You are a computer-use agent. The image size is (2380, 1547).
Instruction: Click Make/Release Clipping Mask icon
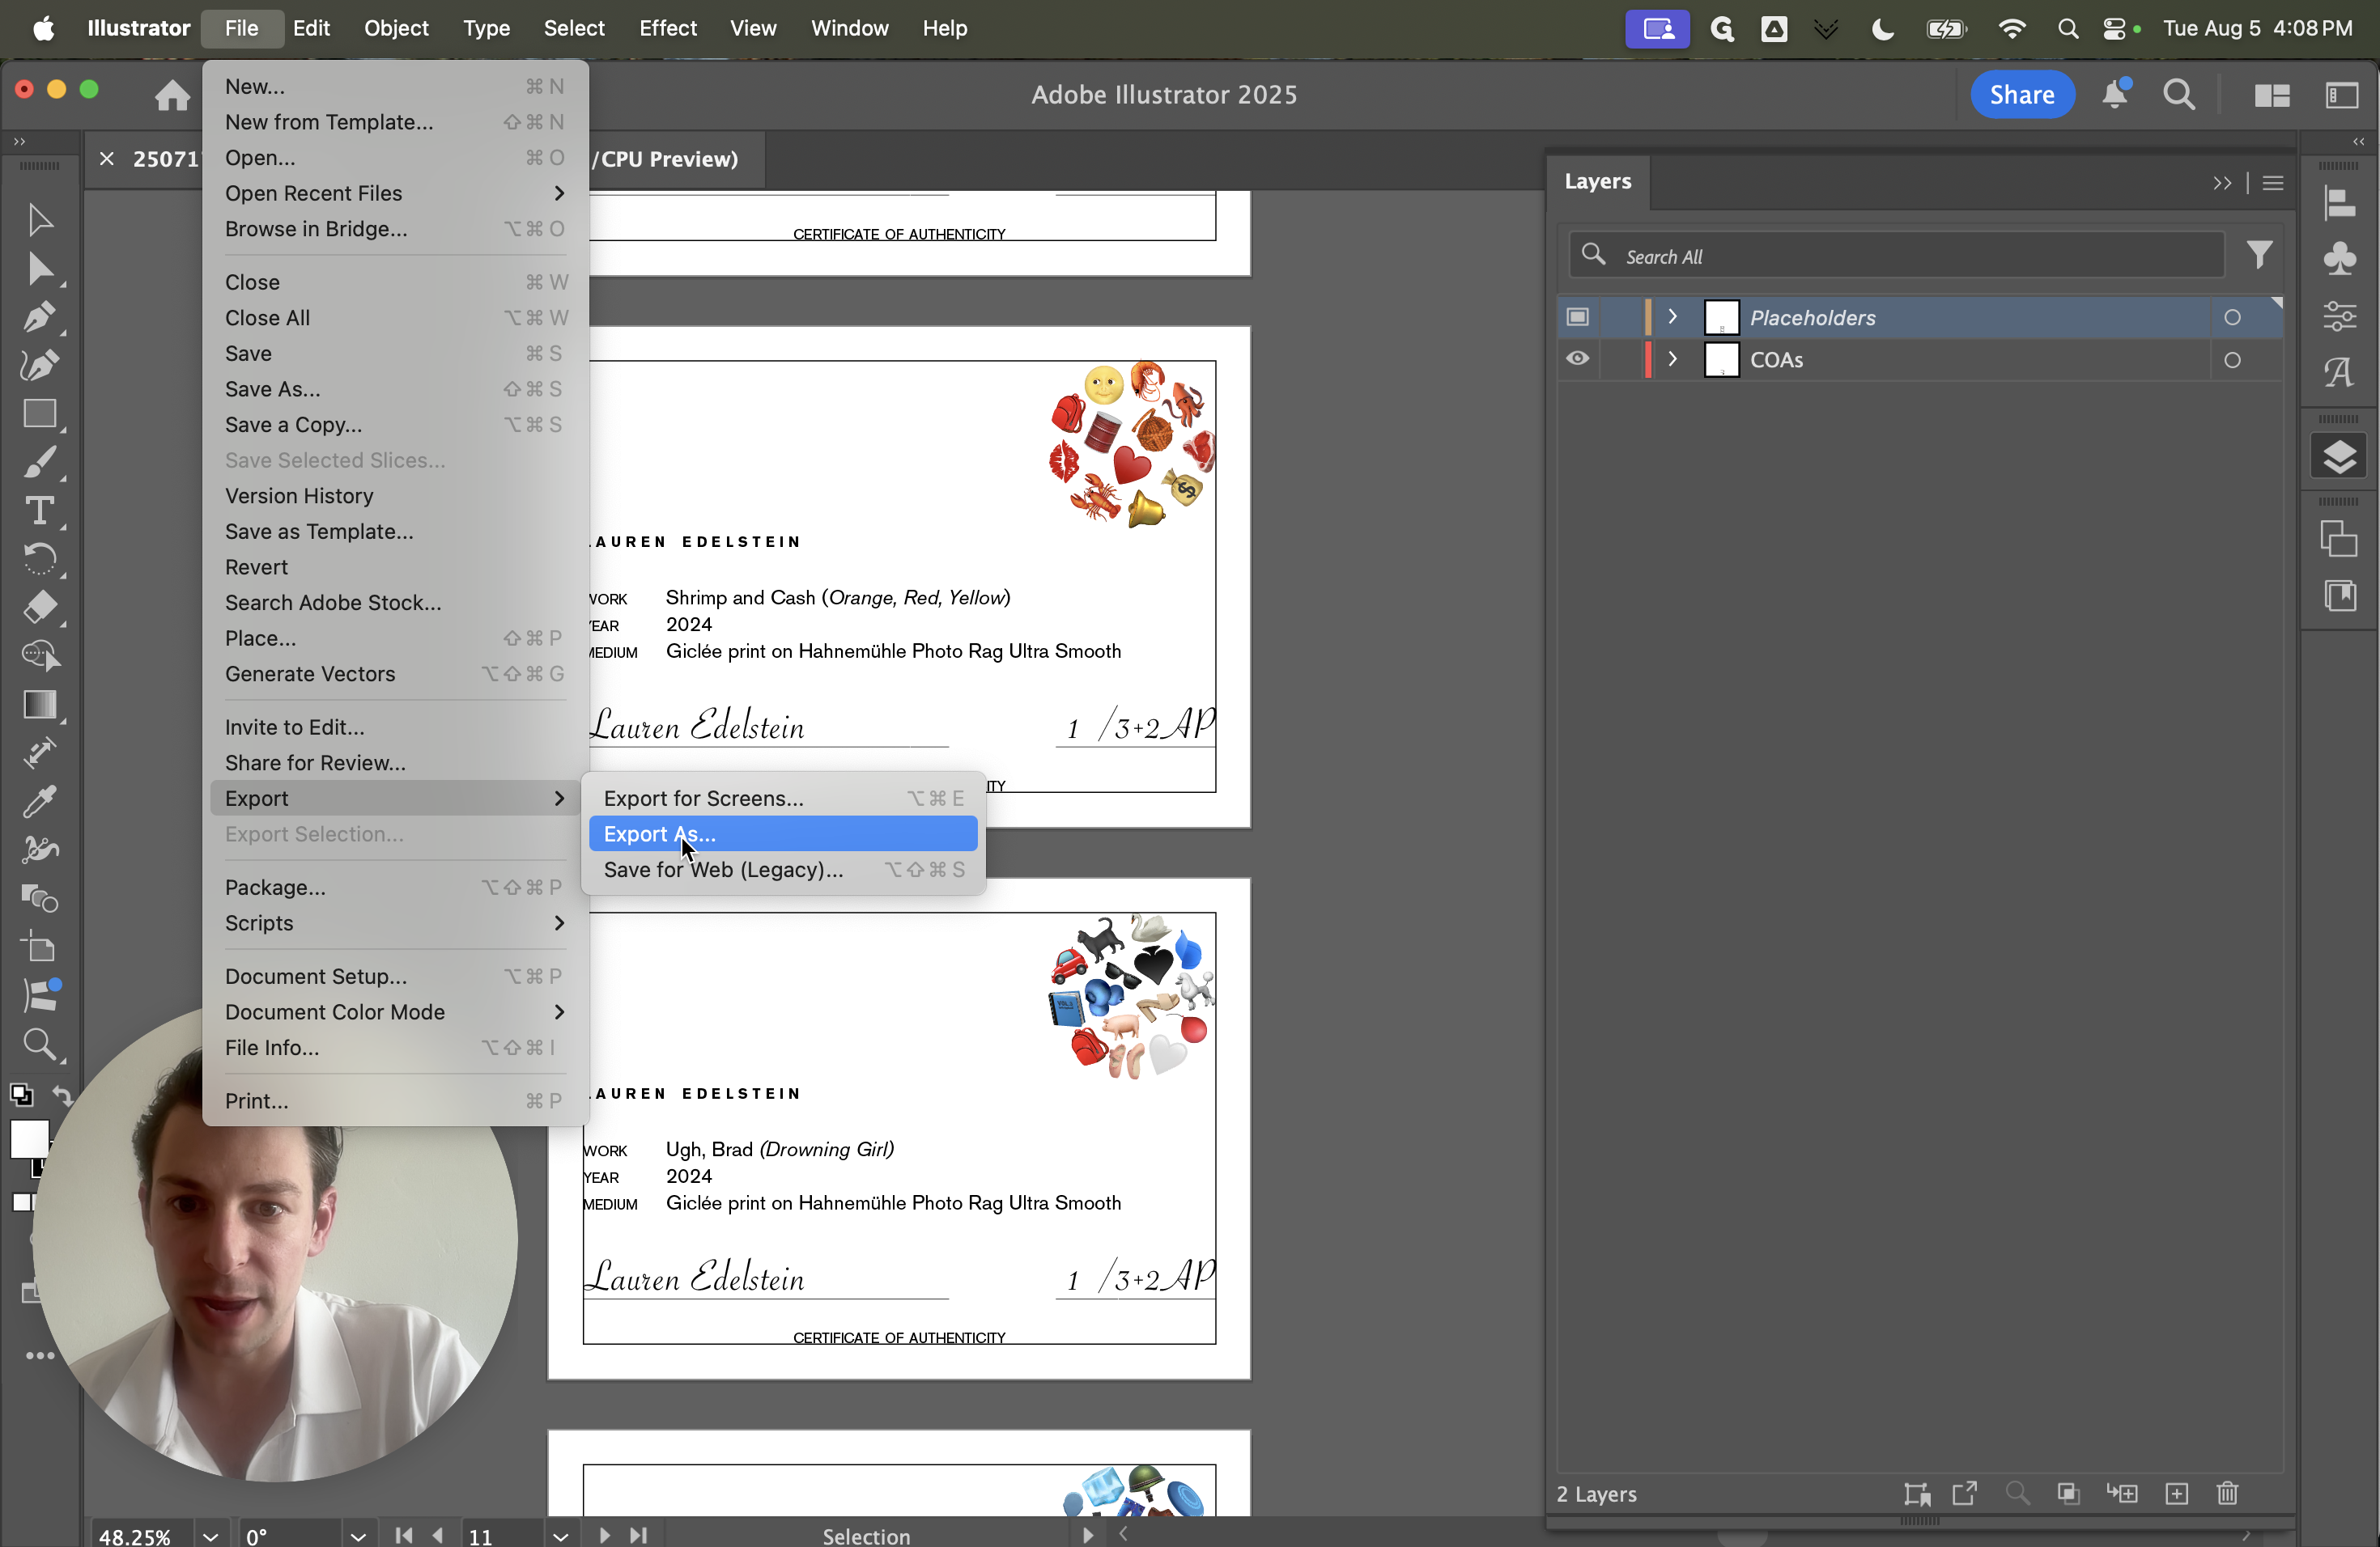[x=2069, y=1493]
